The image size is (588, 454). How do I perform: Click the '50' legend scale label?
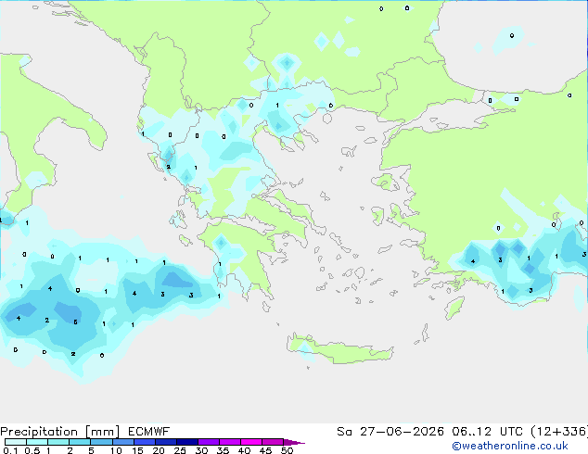pyautogui.click(x=287, y=450)
